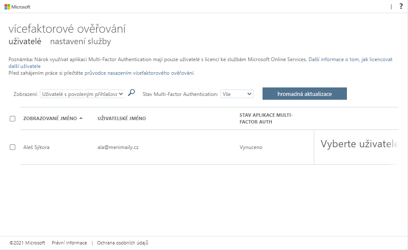Switch to the uživatelé tab
The image size is (408, 250).
tap(25, 42)
